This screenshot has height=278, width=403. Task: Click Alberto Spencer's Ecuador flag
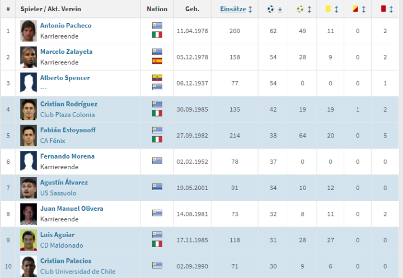coord(157,78)
